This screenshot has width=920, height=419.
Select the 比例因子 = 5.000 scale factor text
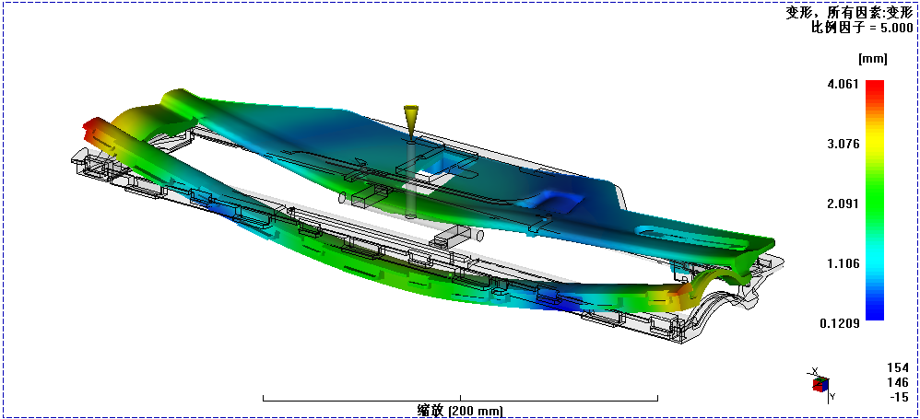click(x=861, y=28)
